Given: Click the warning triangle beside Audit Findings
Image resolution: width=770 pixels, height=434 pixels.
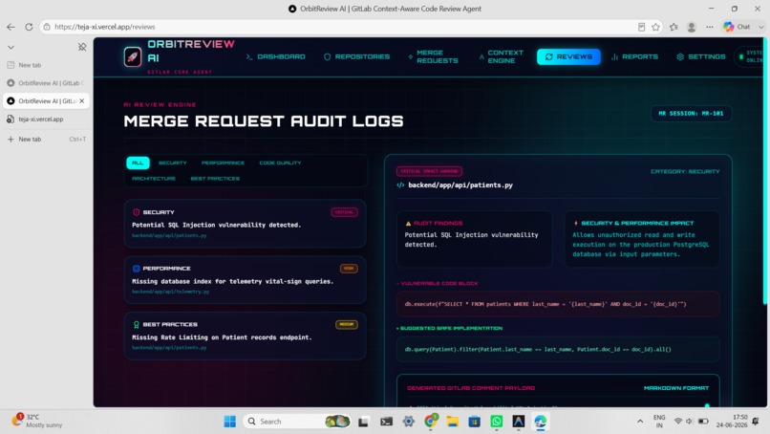Looking at the screenshot, I should tap(408, 223).
